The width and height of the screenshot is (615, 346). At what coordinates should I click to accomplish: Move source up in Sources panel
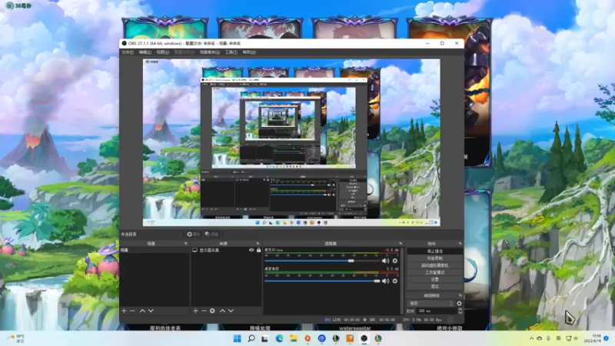click(222, 311)
